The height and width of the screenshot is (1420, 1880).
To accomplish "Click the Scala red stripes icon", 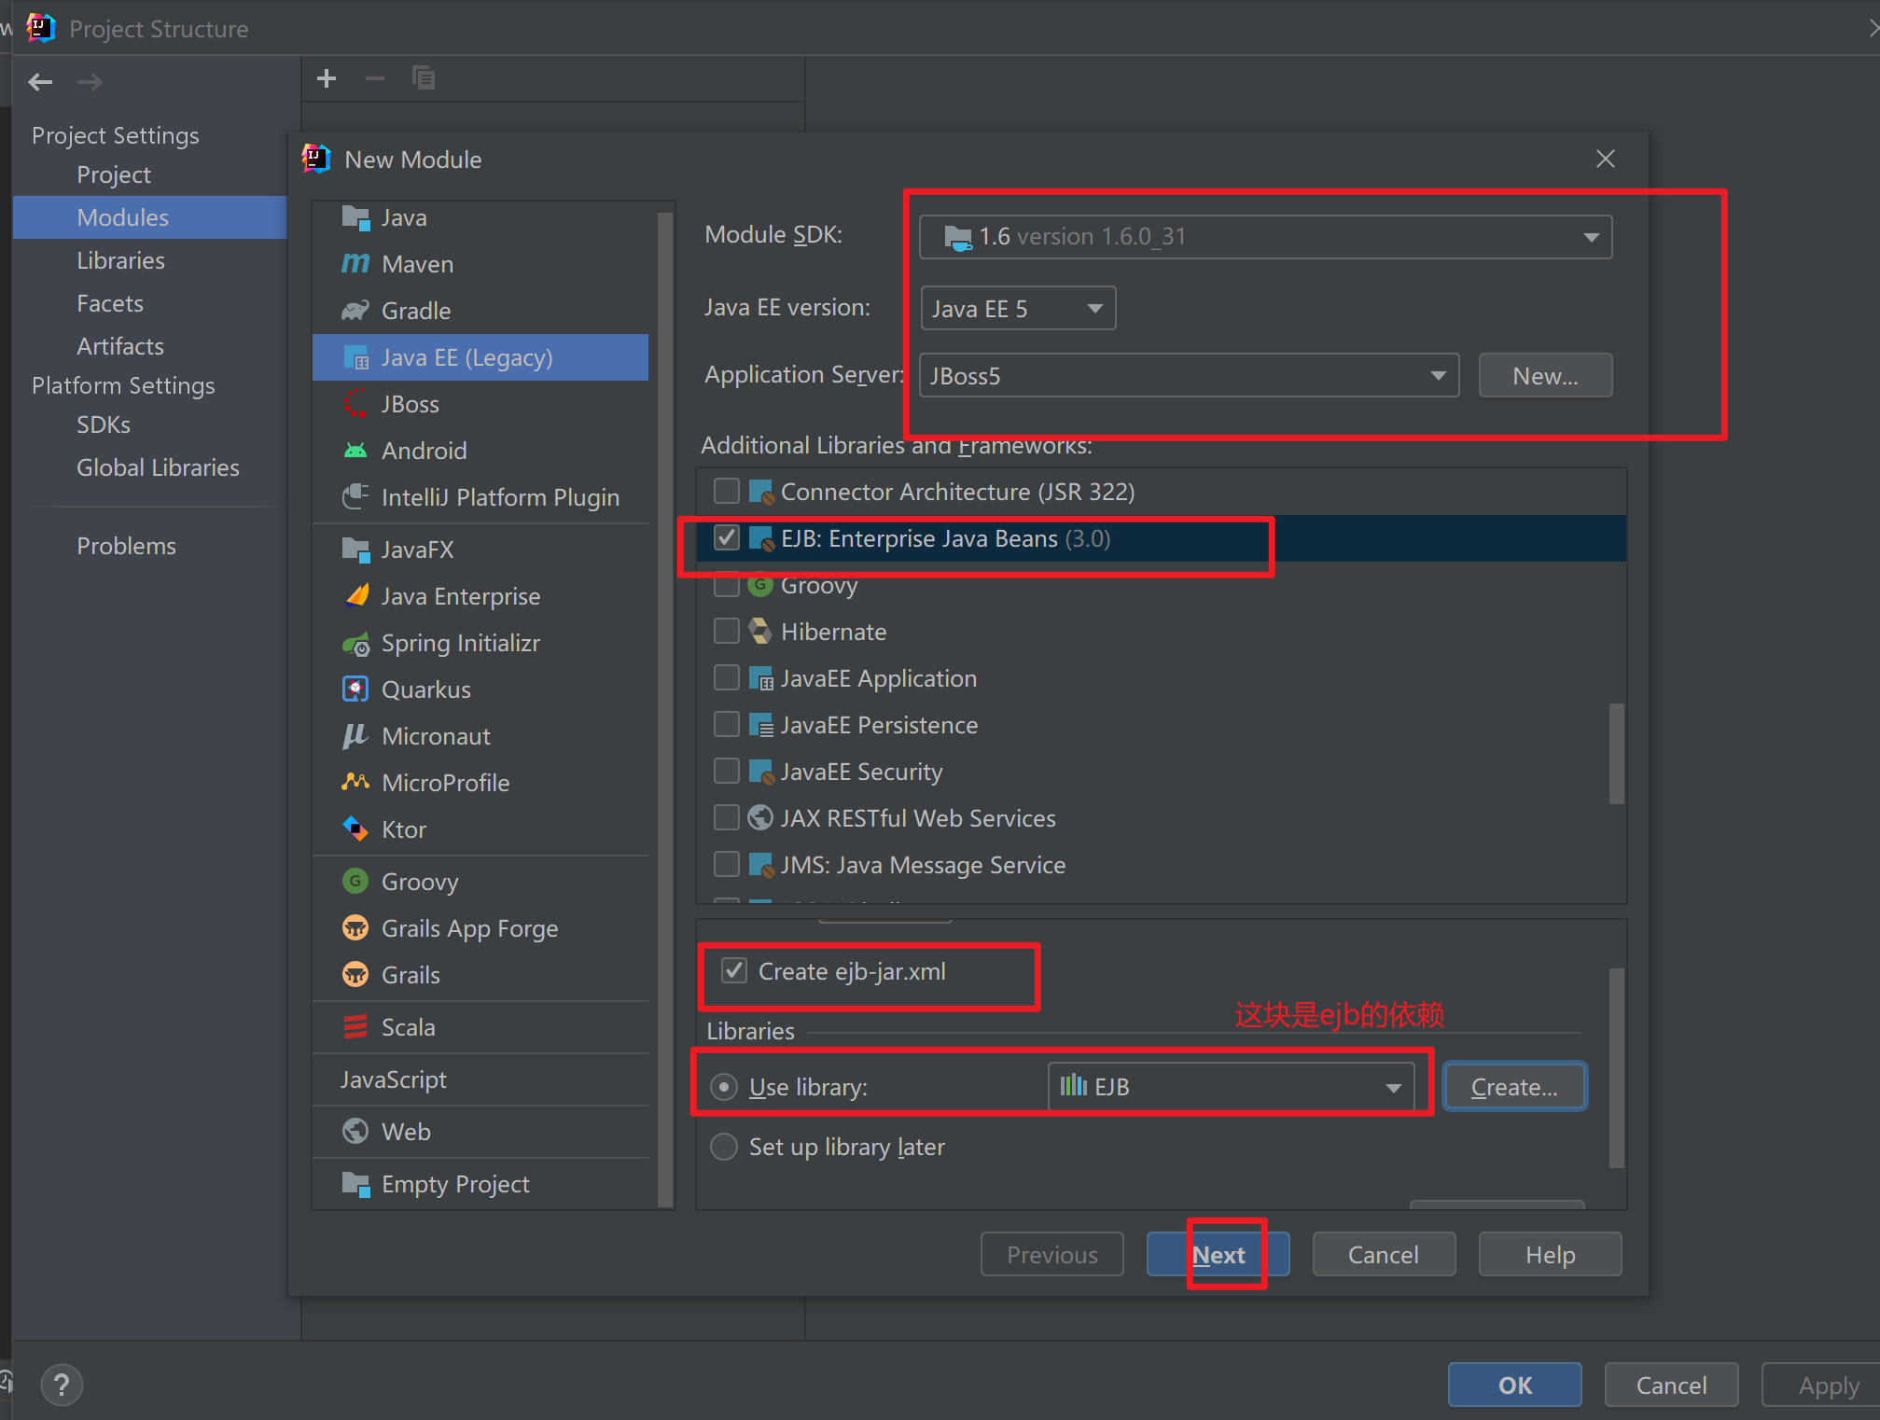I will 355,1027.
